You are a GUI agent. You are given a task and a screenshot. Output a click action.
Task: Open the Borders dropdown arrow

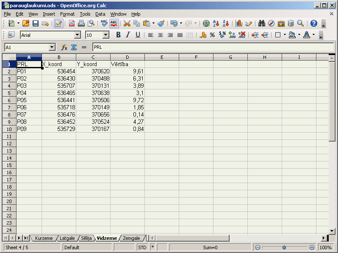pyautogui.click(x=285, y=35)
